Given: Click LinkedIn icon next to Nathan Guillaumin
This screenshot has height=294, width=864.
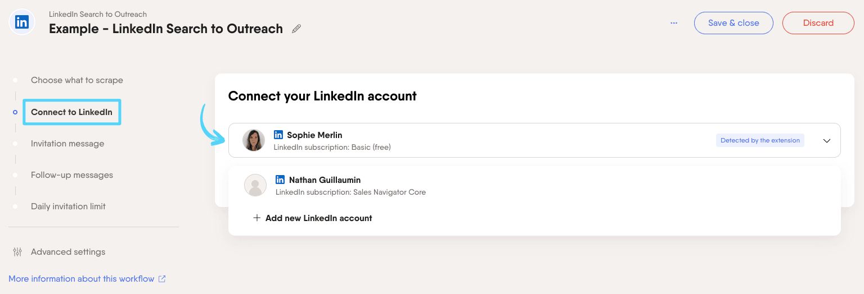Looking at the screenshot, I should pyautogui.click(x=280, y=180).
